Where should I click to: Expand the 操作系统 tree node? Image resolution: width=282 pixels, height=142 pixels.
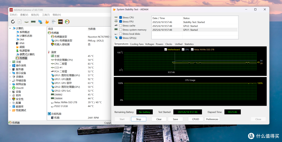pos(10,66)
